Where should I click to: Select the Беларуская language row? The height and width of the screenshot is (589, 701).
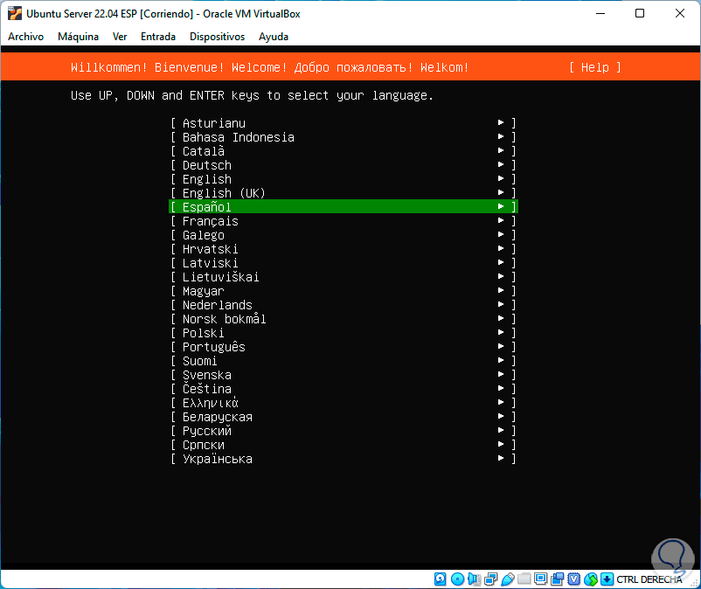click(x=344, y=417)
